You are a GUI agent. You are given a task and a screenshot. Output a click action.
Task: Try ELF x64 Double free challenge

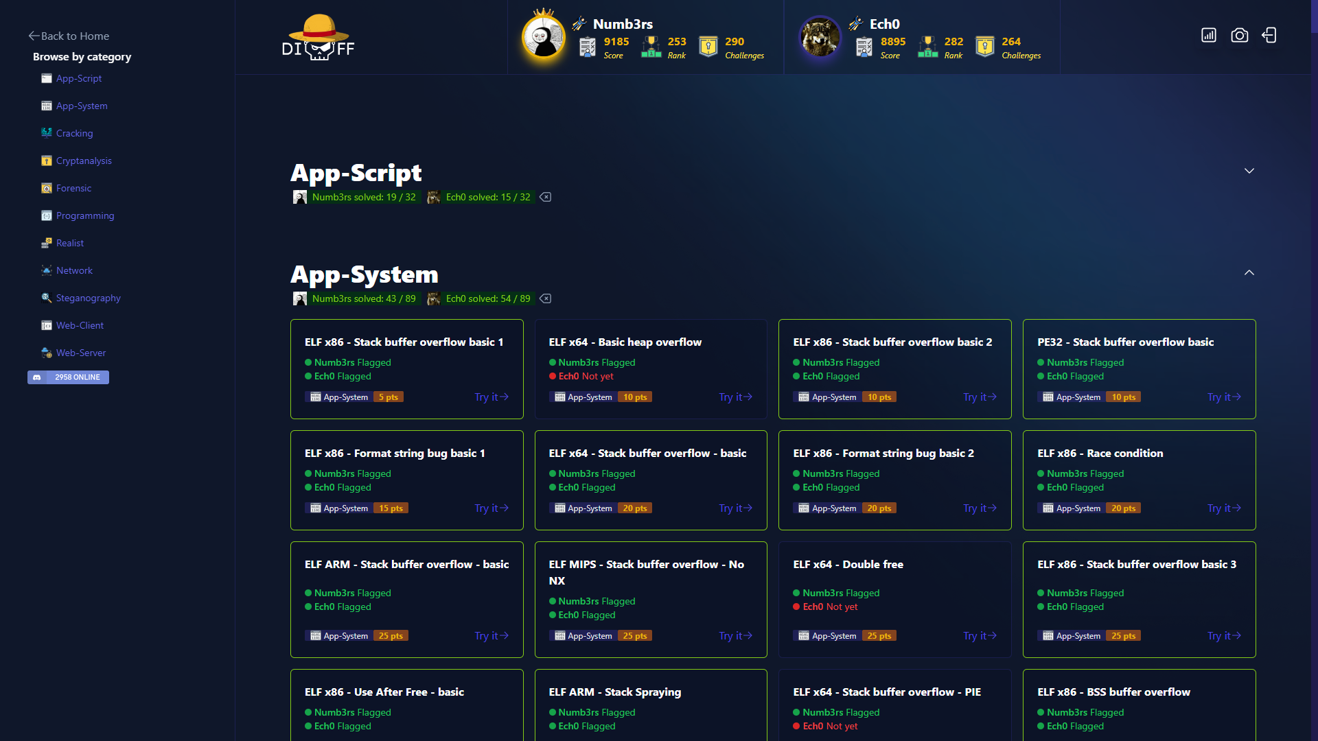[980, 635]
